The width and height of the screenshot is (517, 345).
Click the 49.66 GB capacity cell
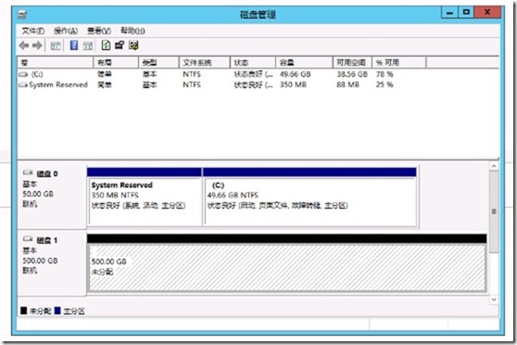point(296,74)
